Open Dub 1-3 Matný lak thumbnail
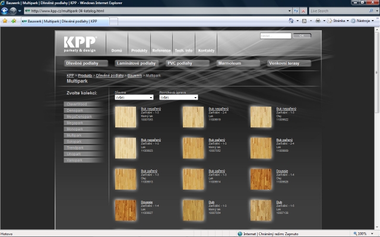This screenshot has width=380, height=237. click(193, 210)
